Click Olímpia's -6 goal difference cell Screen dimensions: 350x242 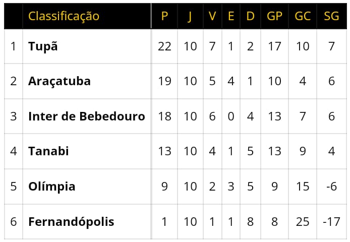[331, 187]
